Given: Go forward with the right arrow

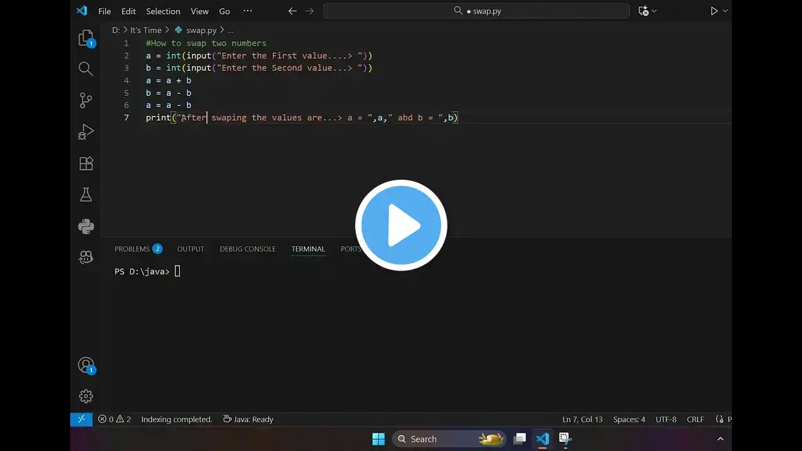Looking at the screenshot, I should click(x=310, y=11).
